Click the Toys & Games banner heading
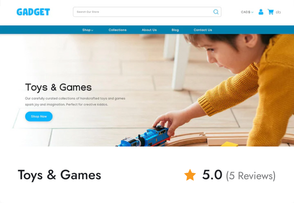The width and height of the screenshot is (294, 203). pos(58,88)
